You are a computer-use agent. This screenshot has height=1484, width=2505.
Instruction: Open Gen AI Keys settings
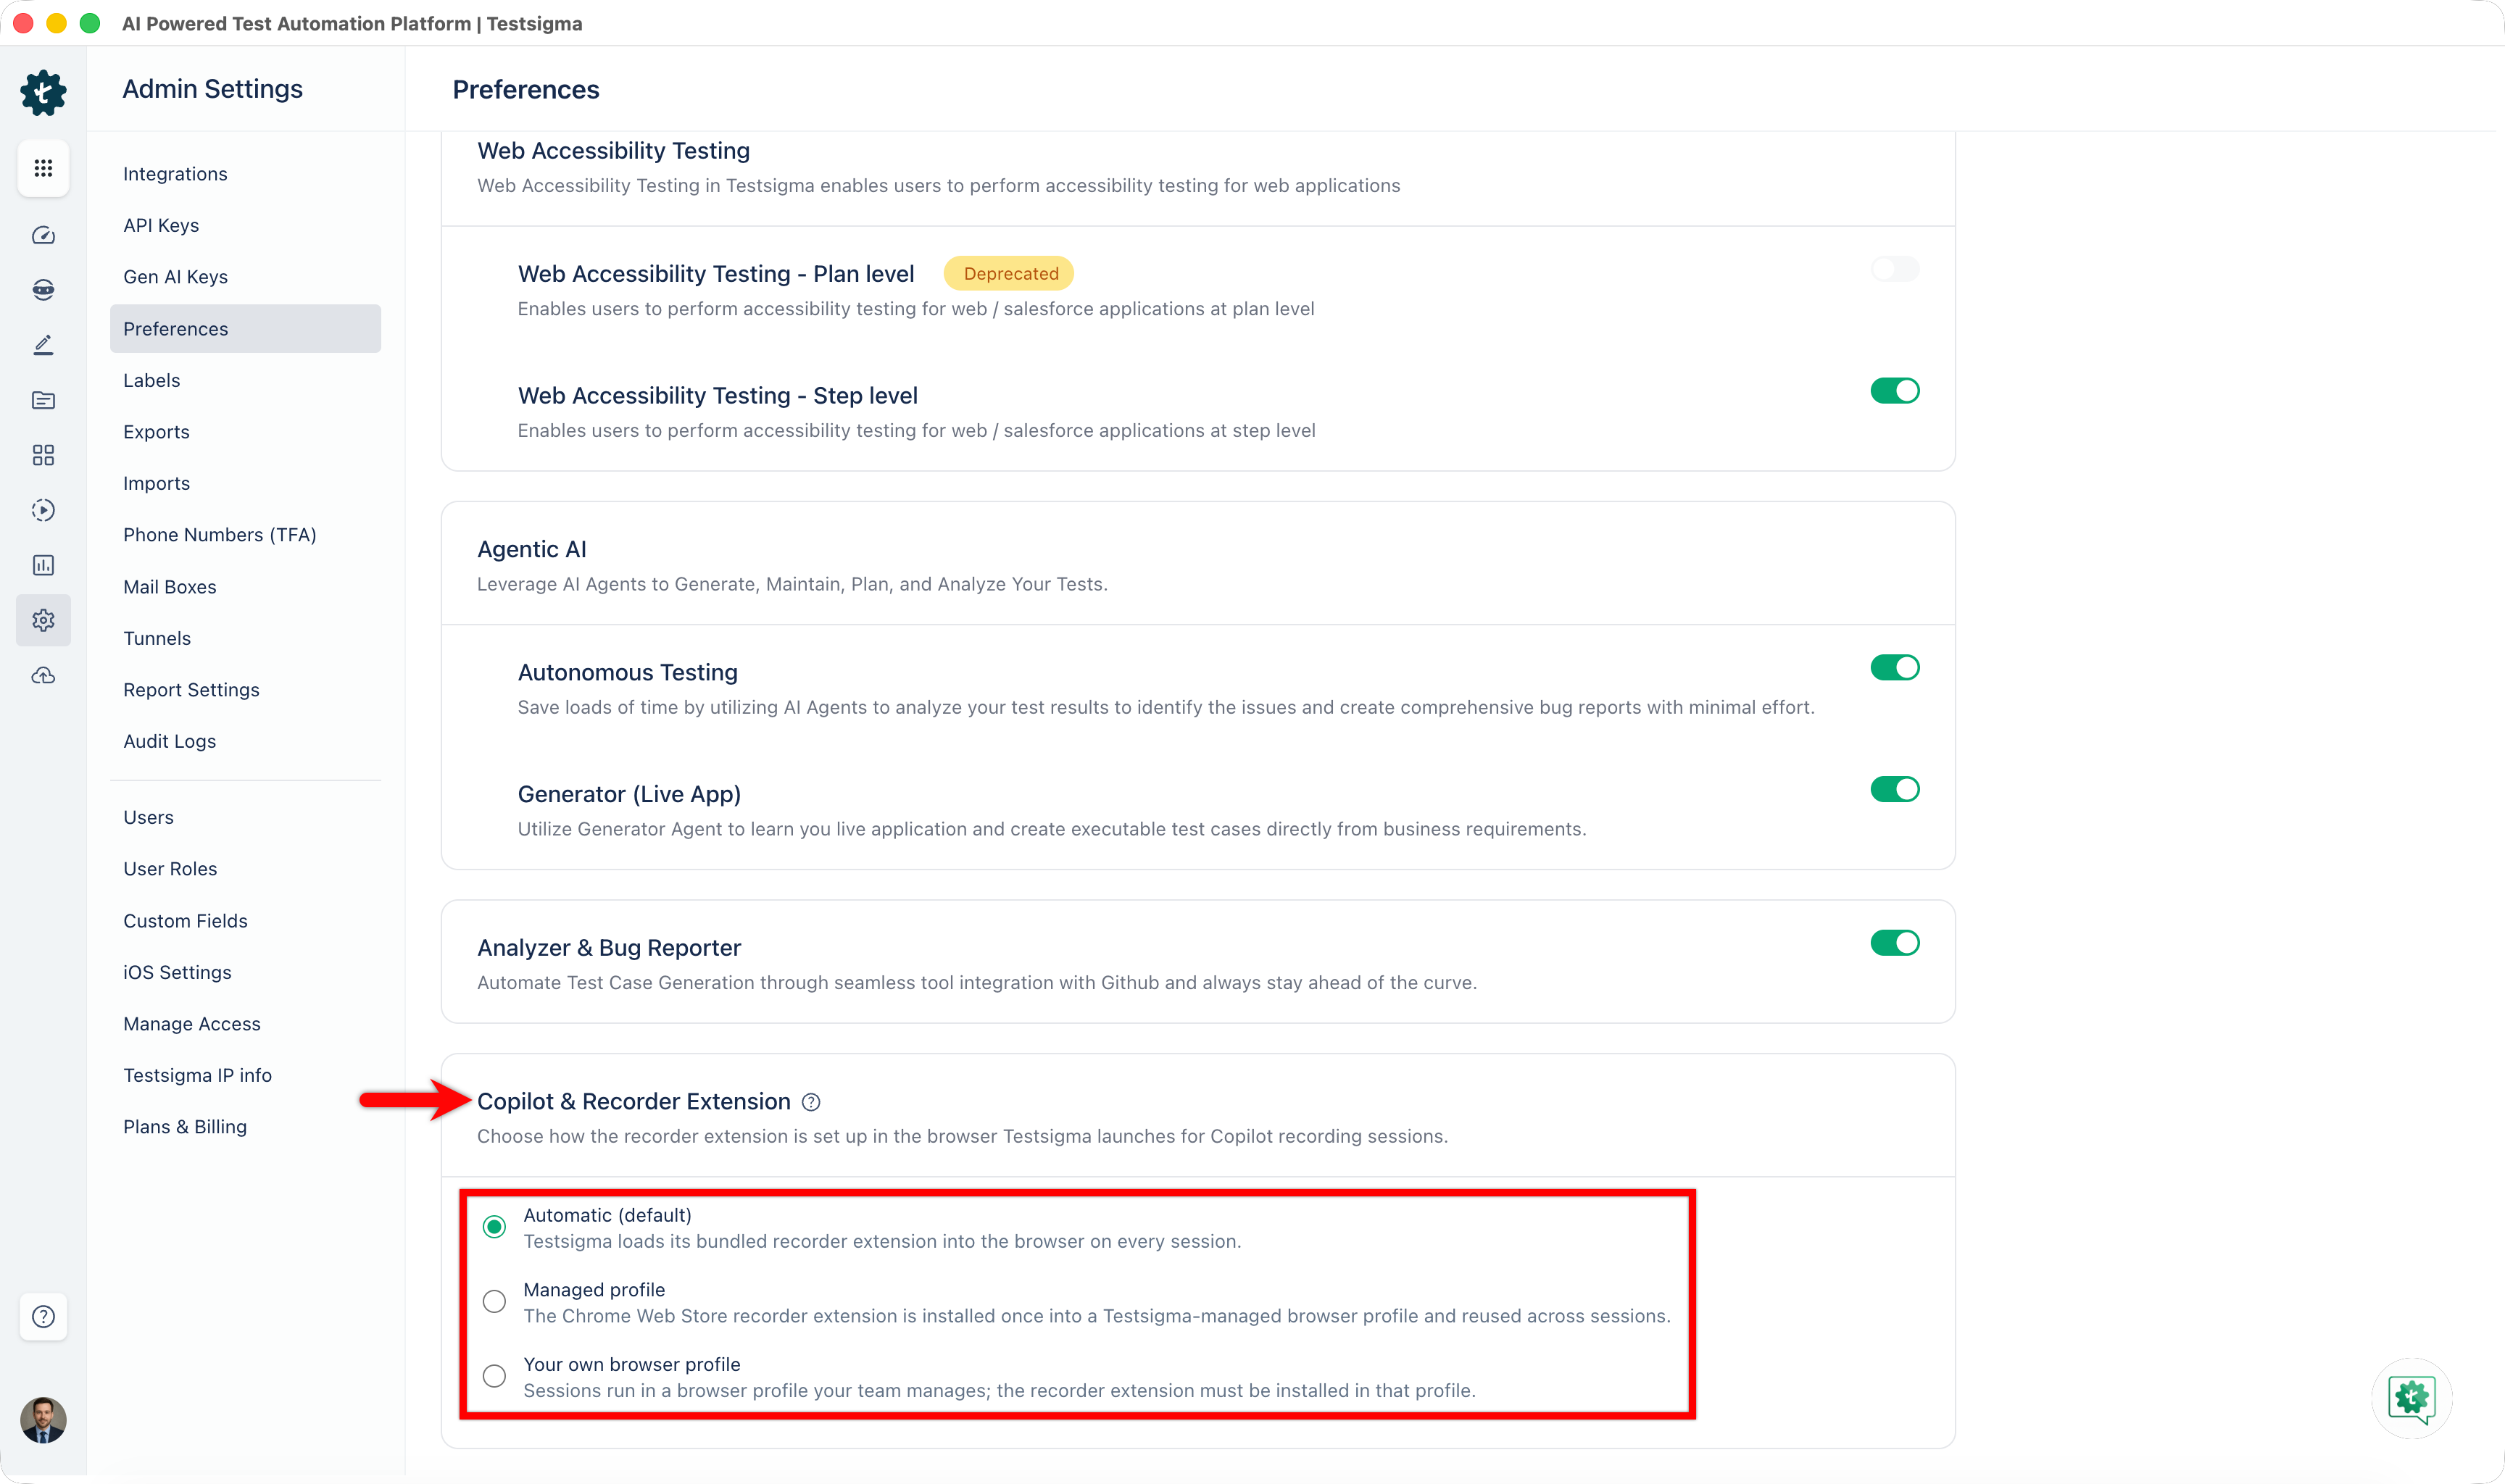(175, 277)
